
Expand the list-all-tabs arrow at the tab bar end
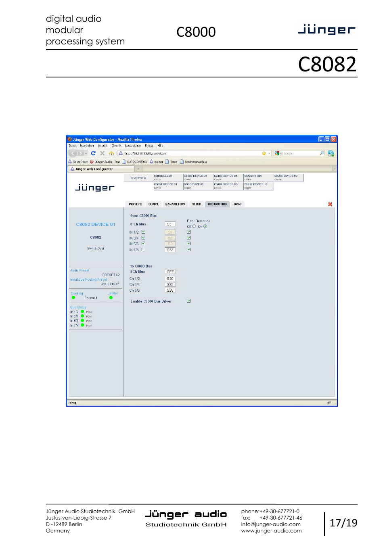coord(335,169)
